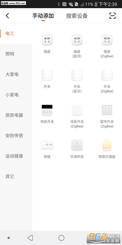
Task: Pick the 排插 power strip icon
Action: [x=47, y=145]
